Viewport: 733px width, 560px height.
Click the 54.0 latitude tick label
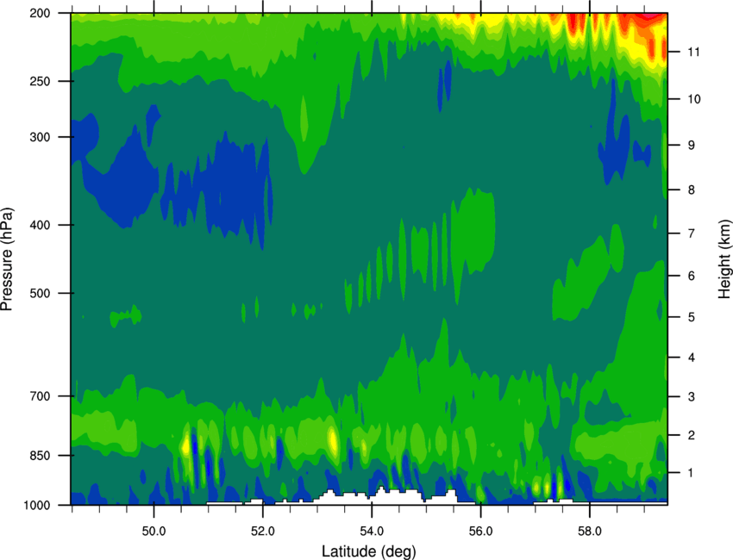(x=372, y=532)
